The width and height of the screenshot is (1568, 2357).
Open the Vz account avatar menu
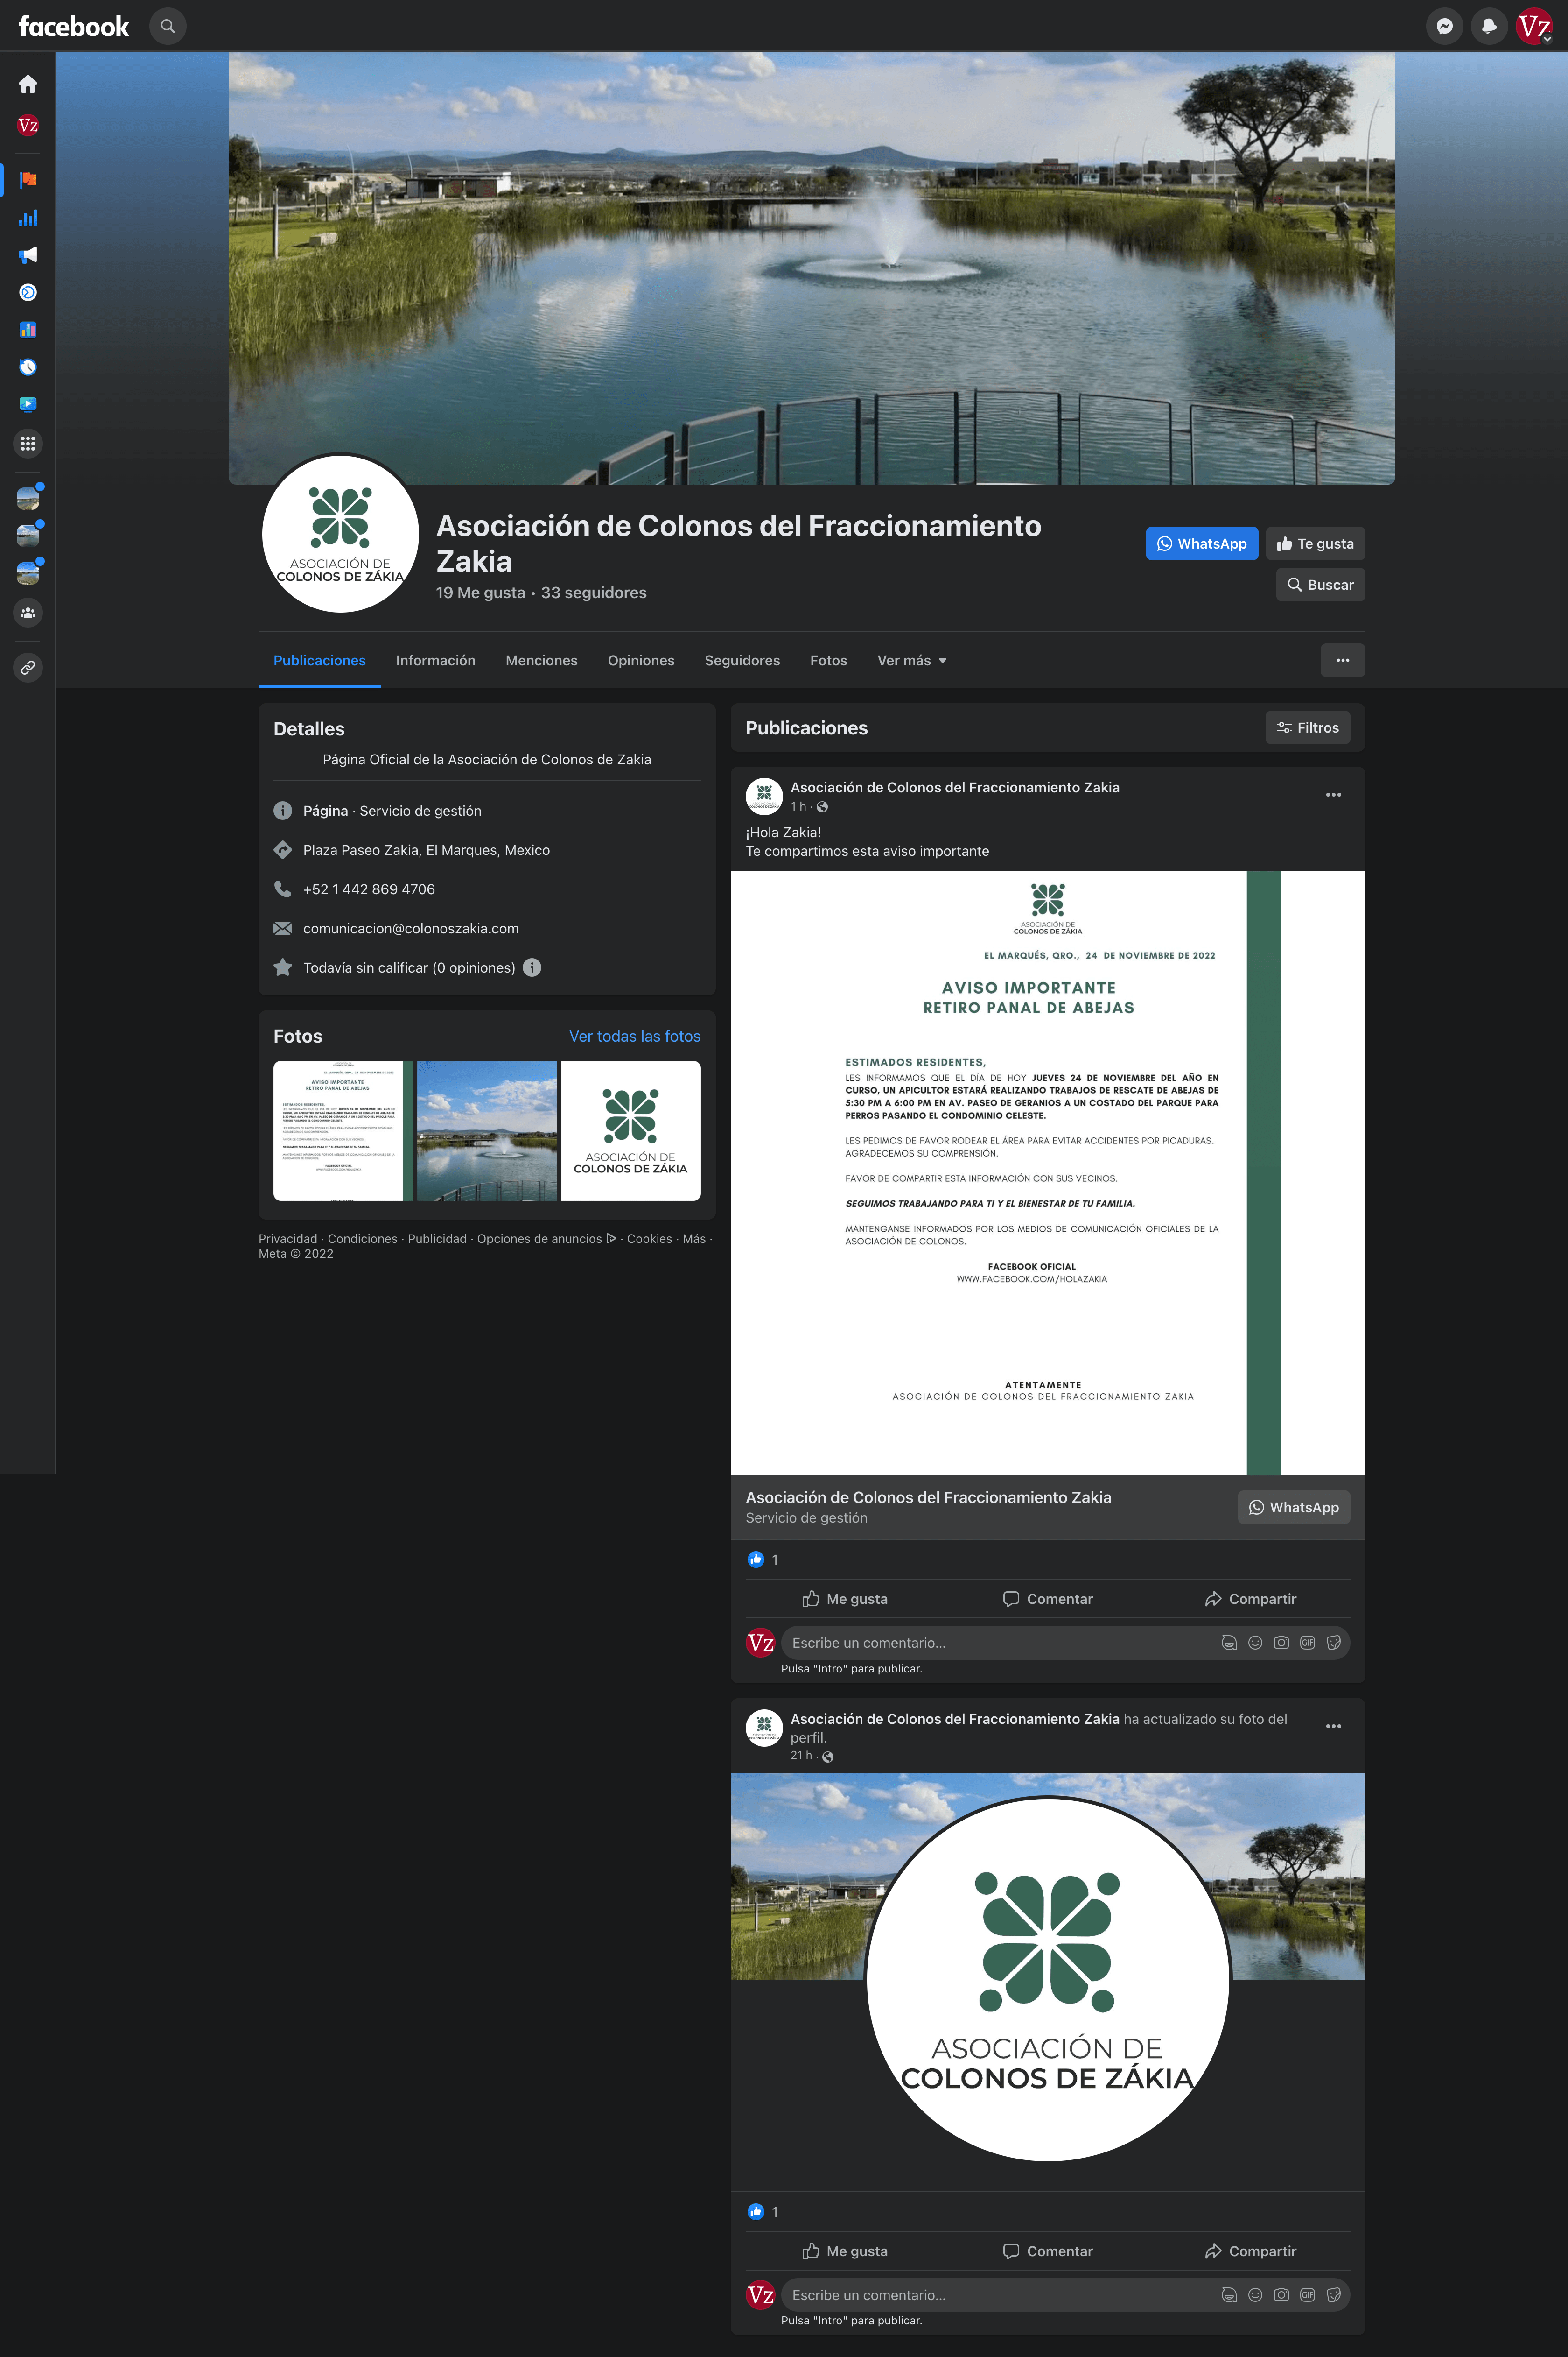tap(1534, 26)
